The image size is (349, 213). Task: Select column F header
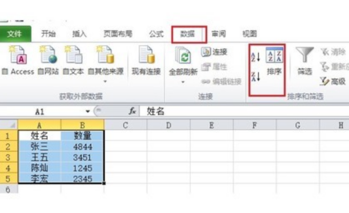coord(254,125)
